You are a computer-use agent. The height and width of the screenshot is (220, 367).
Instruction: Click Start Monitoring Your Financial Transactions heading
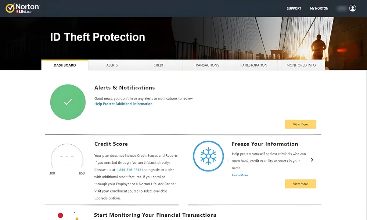[155, 215]
